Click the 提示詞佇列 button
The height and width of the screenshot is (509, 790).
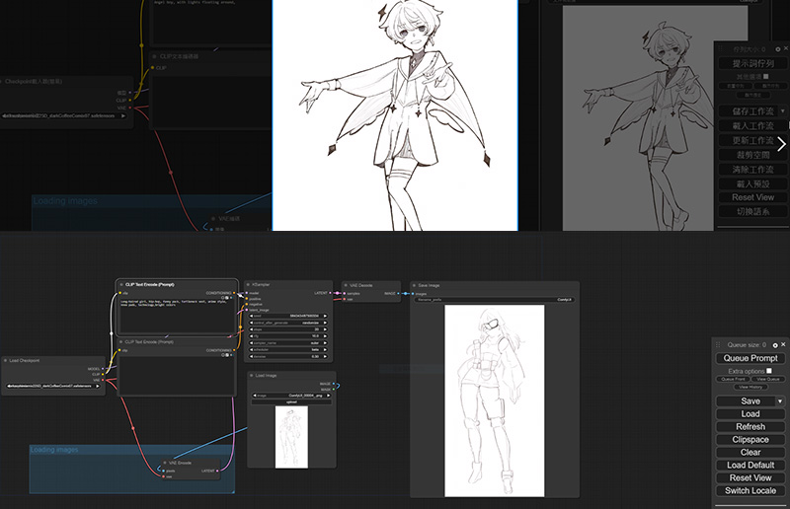tap(752, 63)
